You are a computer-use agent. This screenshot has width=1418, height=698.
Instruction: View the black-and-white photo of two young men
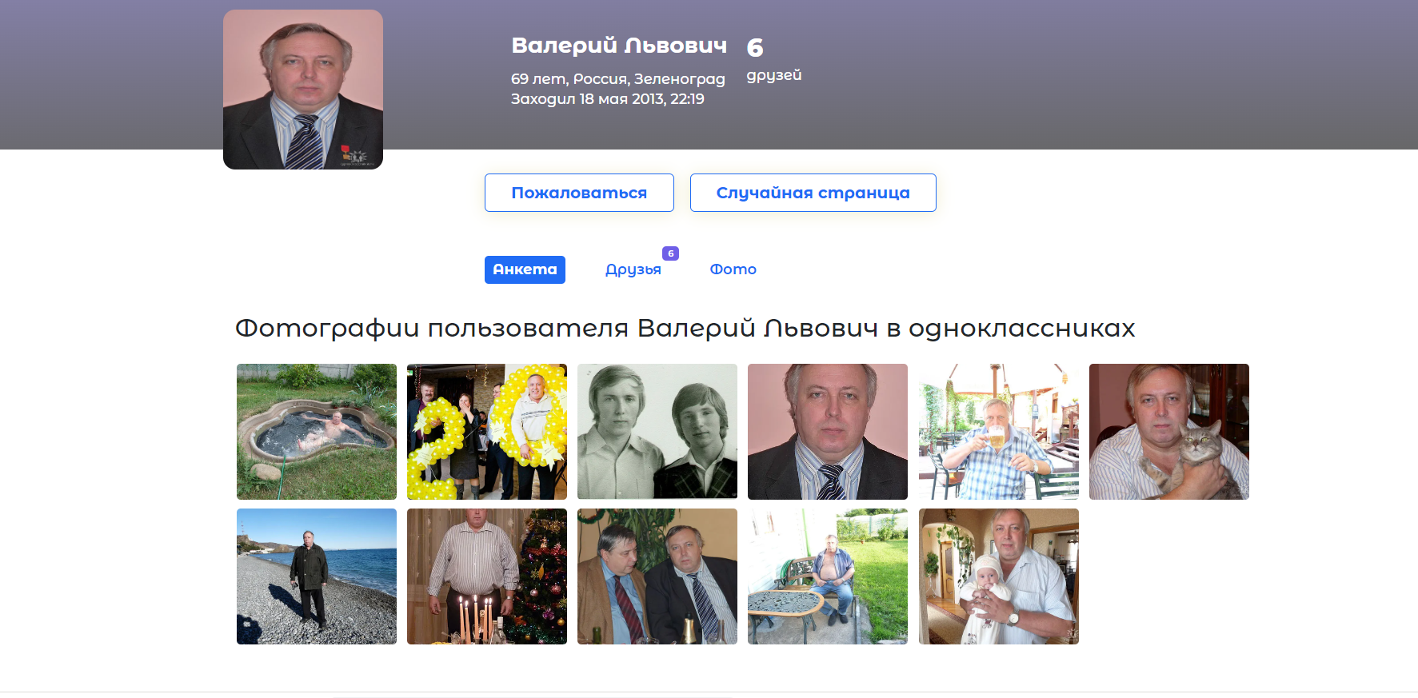tap(657, 432)
